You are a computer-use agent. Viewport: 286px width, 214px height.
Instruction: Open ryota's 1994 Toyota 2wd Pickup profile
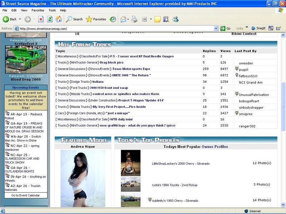pyautogui.click(x=174, y=185)
